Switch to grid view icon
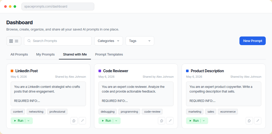 (11, 41)
